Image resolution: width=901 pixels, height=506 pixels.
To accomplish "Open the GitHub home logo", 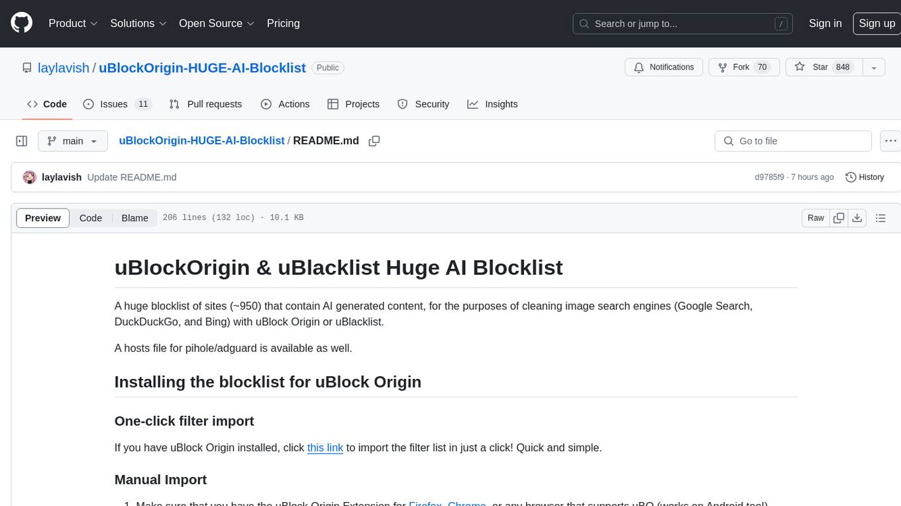I will (x=21, y=23).
